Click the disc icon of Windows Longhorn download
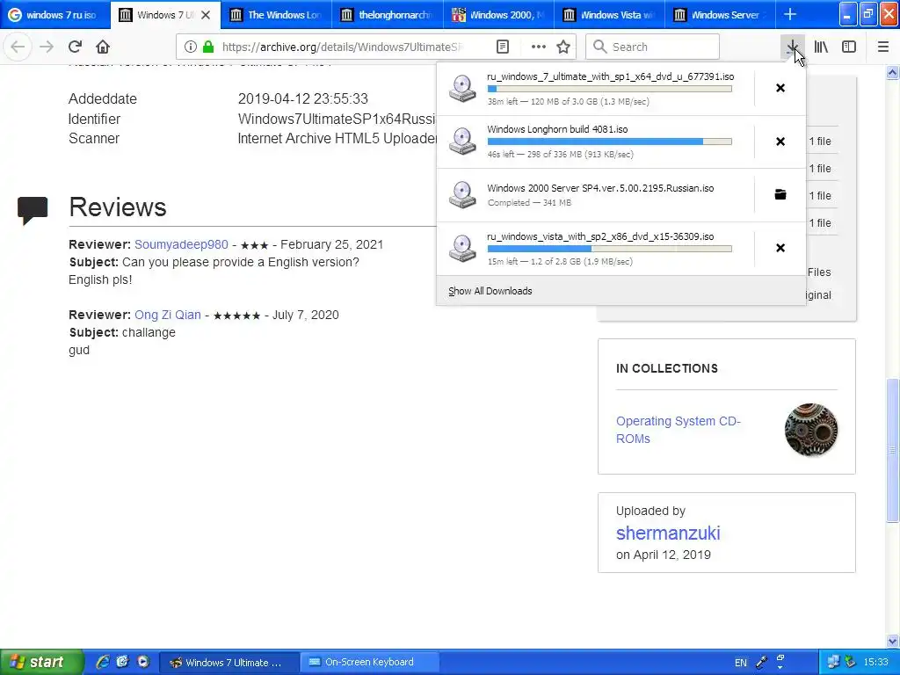This screenshot has width=900, height=675. point(462,142)
